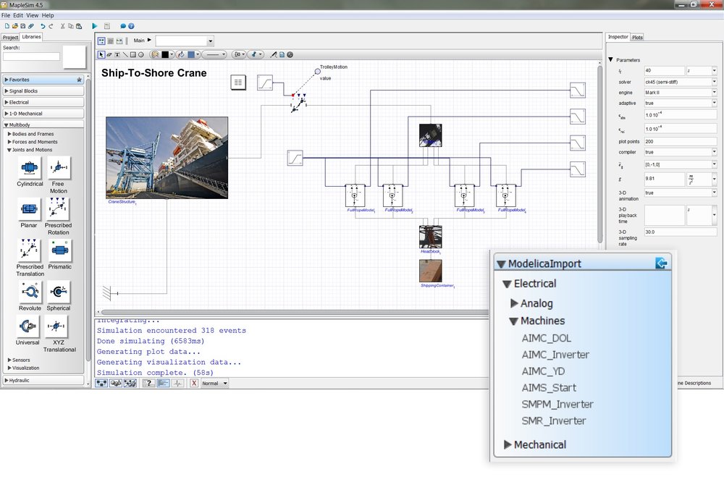Click the black fill color swatch

tap(164, 54)
